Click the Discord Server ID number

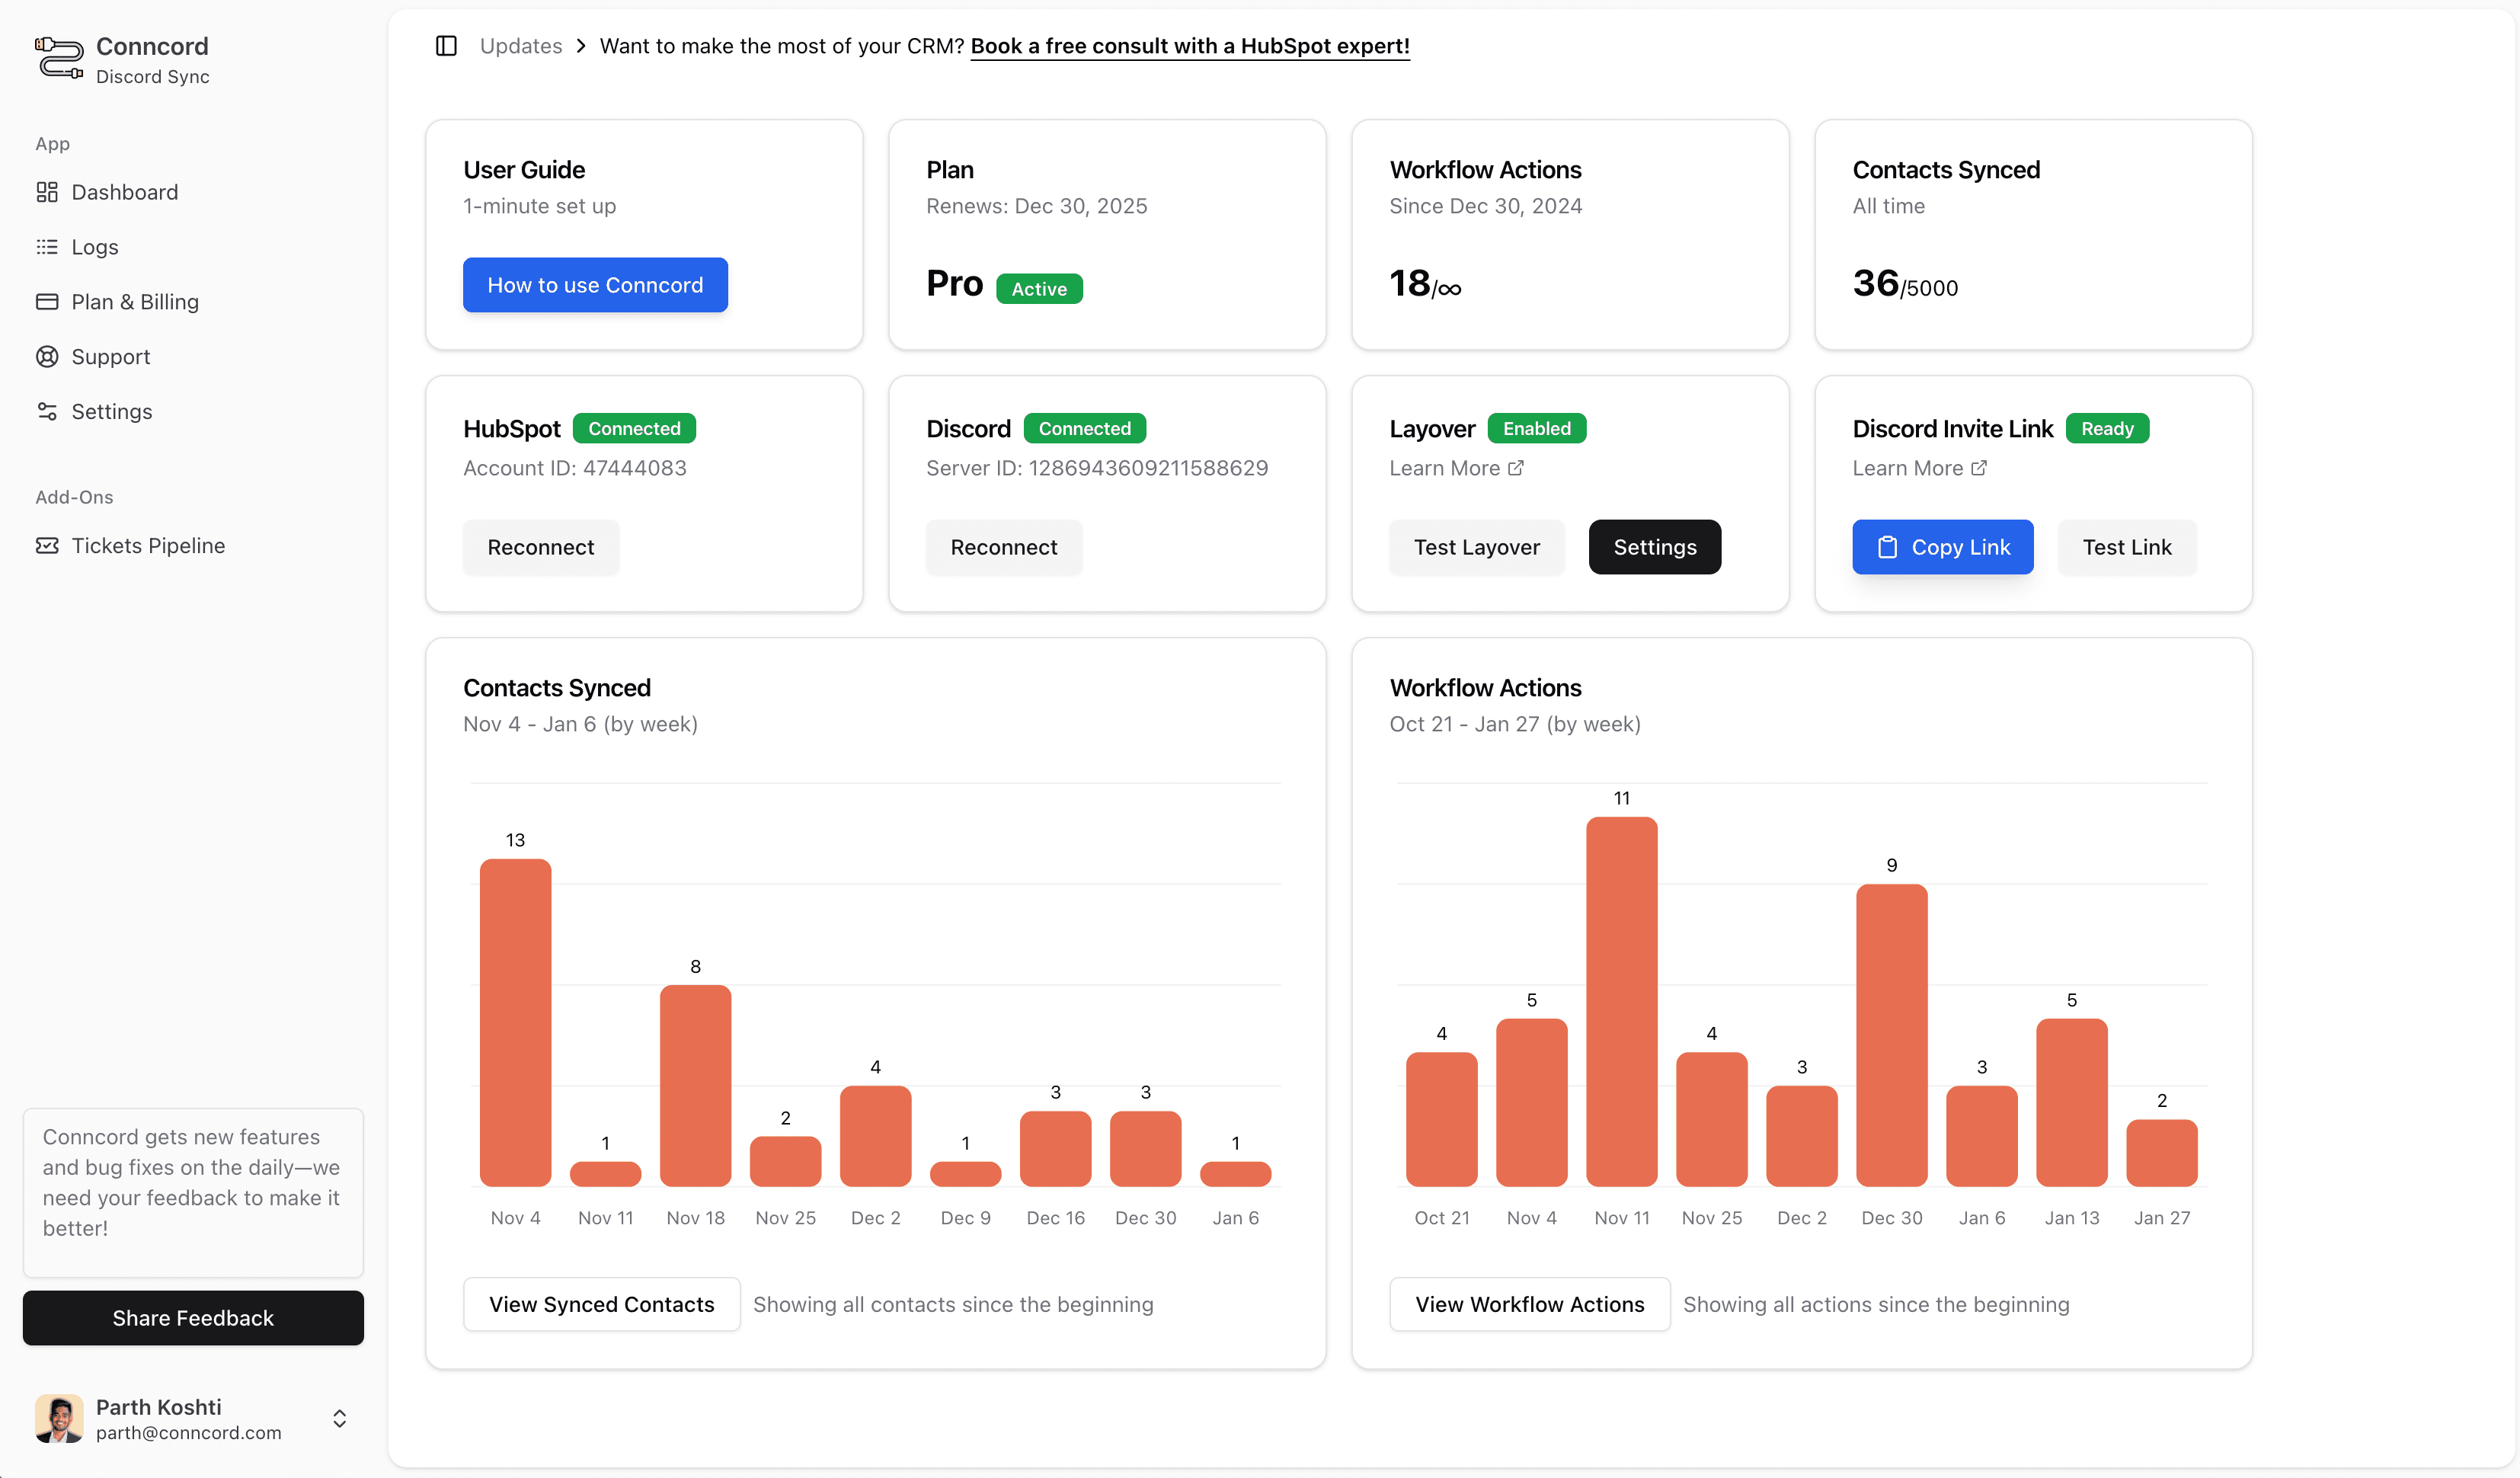click(1148, 468)
